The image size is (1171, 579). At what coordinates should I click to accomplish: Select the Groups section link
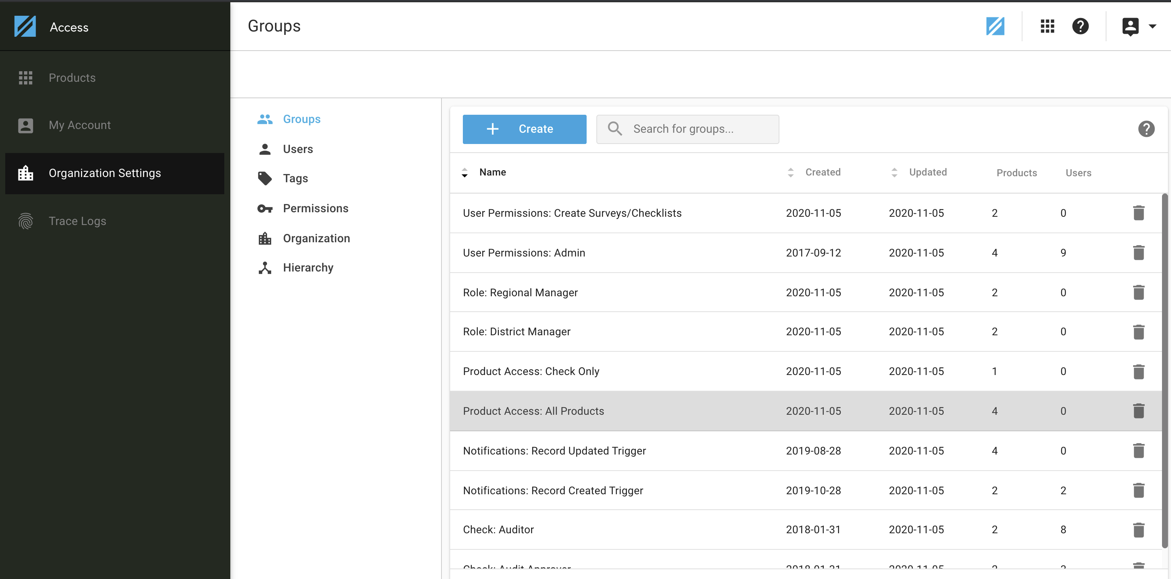[x=302, y=119]
